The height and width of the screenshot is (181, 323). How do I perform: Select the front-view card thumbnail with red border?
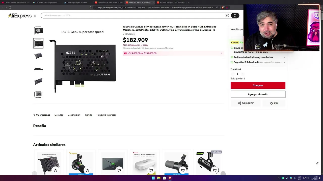38,43
